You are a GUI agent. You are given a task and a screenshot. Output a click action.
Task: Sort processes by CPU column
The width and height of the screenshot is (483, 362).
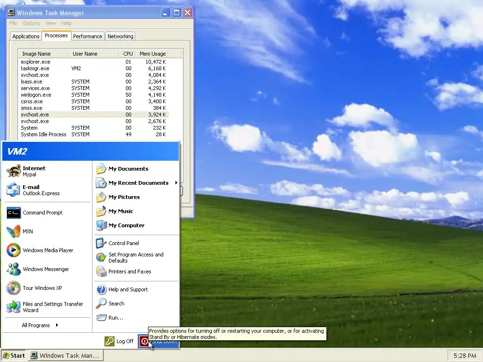(x=127, y=54)
